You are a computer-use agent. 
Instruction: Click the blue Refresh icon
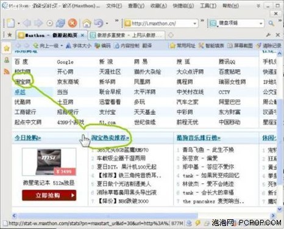click(60, 23)
